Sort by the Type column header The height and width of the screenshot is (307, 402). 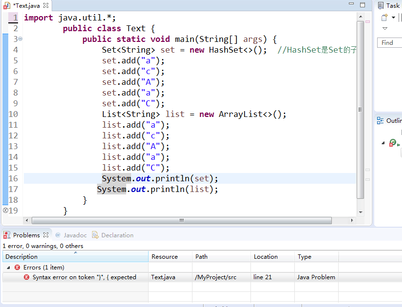[x=317, y=256]
